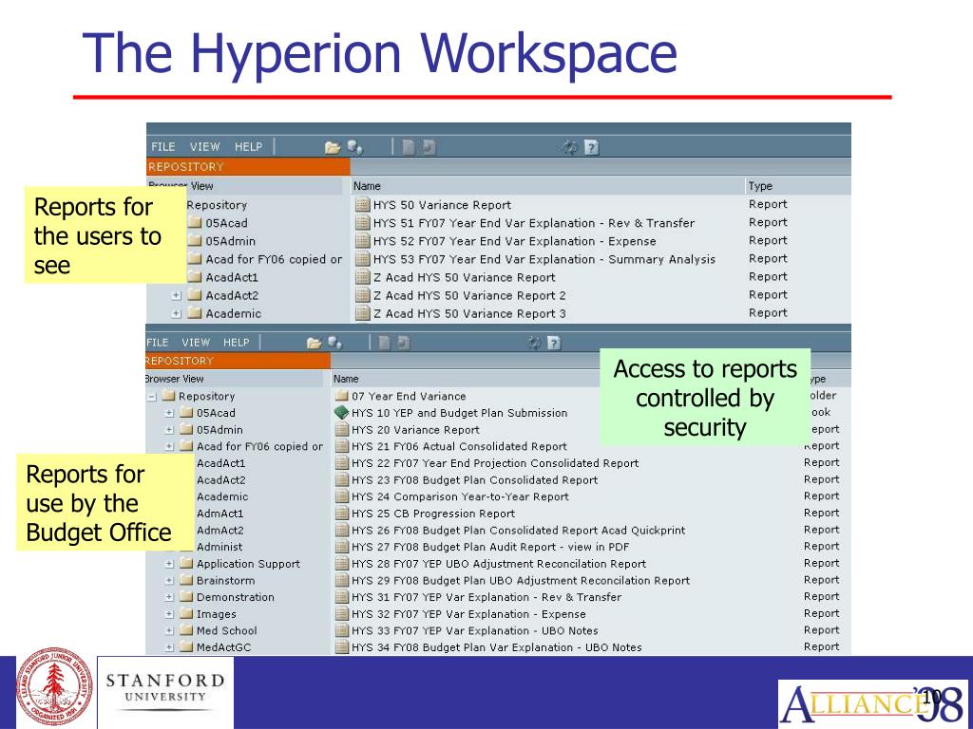Sort by the Name column header in the lower panel
The height and width of the screenshot is (729, 973).
346,379
